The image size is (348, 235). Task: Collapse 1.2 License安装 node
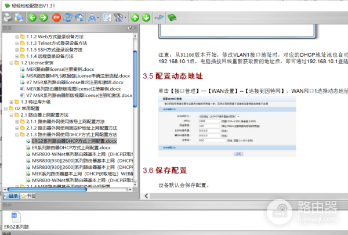point(12,63)
